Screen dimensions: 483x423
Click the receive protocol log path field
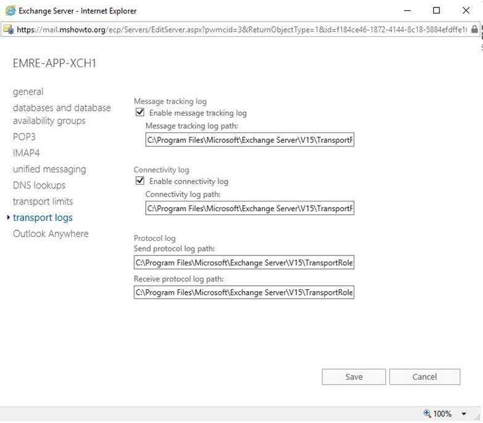pyautogui.click(x=244, y=292)
